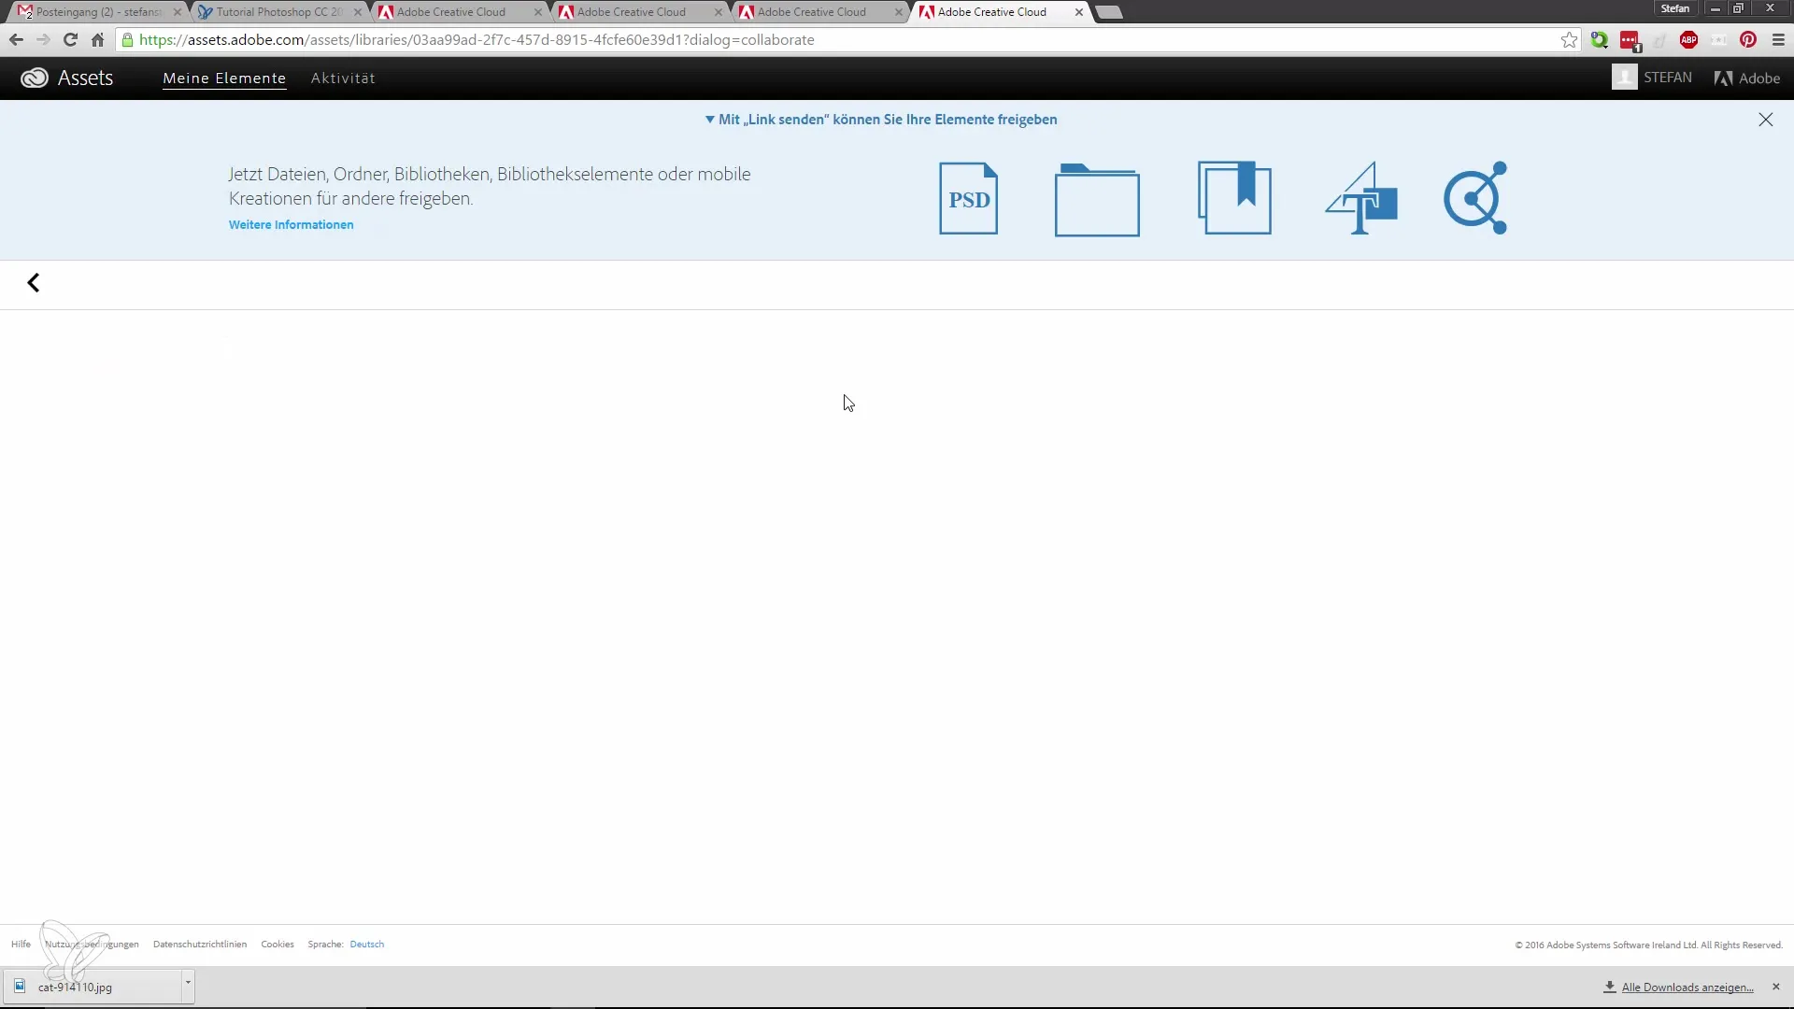Screen dimensions: 1794x1009
Task: Open the Pinterest browser extension
Action: coord(1748,40)
